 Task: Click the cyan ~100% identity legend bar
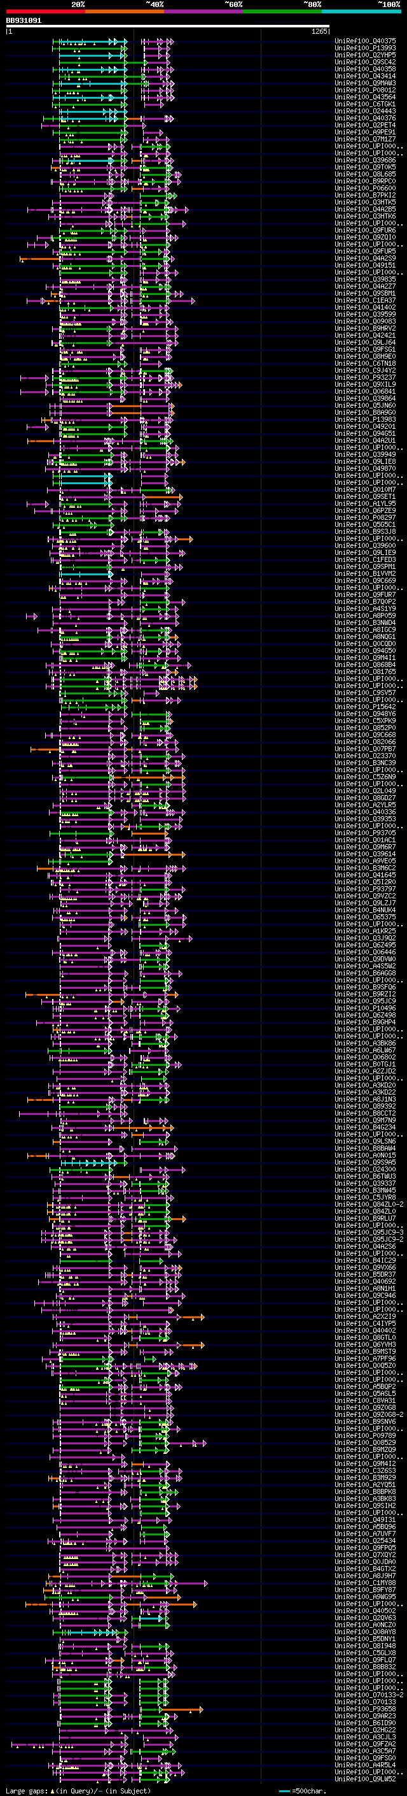click(x=361, y=11)
